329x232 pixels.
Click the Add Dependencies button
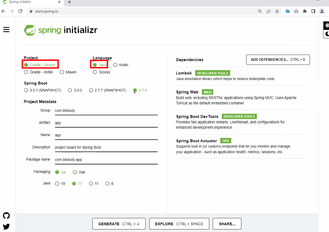pyautogui.click(x=278, y=60)
